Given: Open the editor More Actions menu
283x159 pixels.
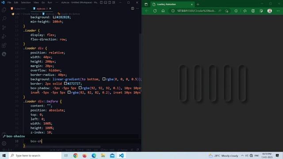Looking at the screenshot, I should [138, 8].
